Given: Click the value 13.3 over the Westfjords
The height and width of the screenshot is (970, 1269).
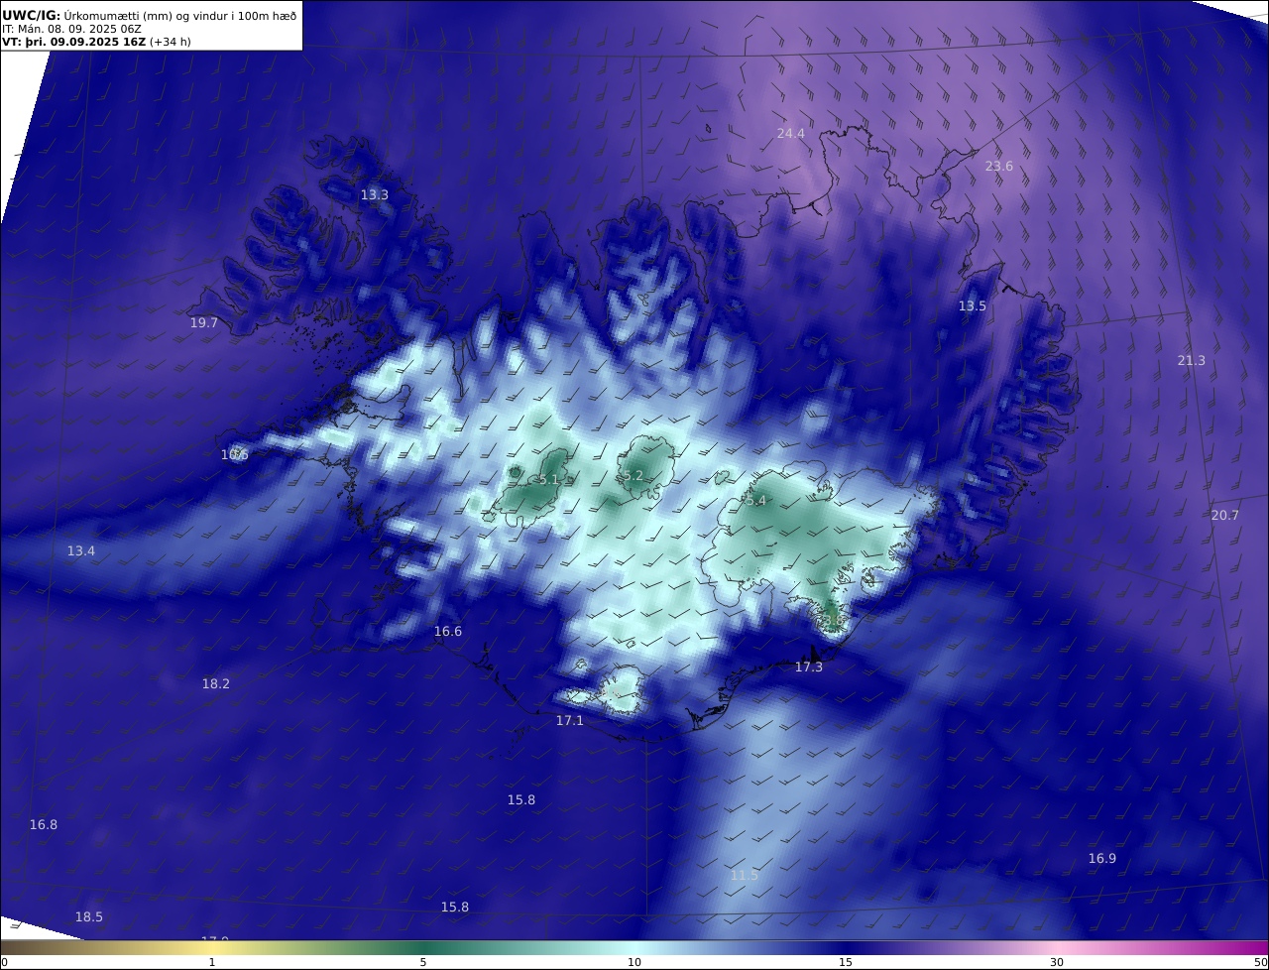Looking at the screenshot, I should [x=375, y=194].
